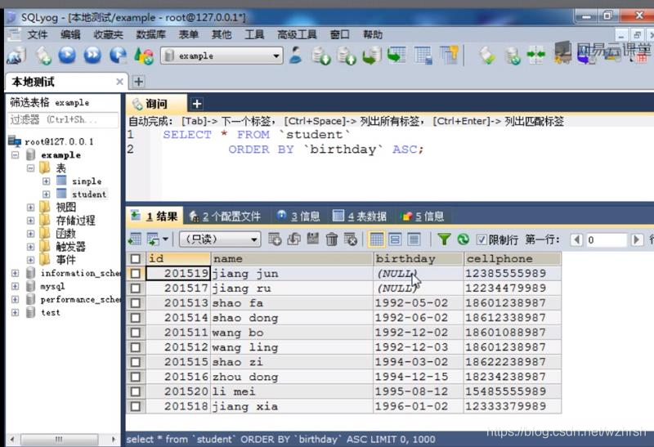
Task: Add a new connection tab with plus button
Action: point(138,82)
